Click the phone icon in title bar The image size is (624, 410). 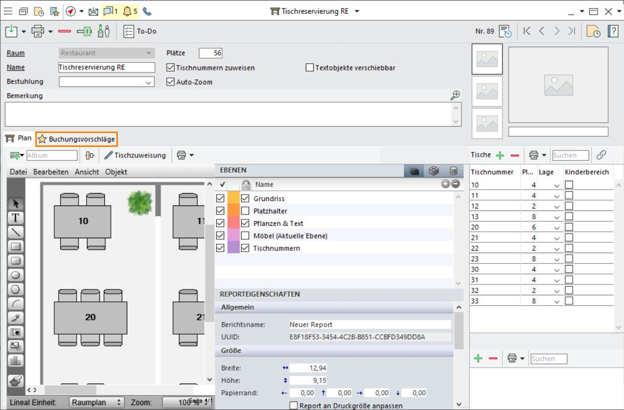coord(147,11)
